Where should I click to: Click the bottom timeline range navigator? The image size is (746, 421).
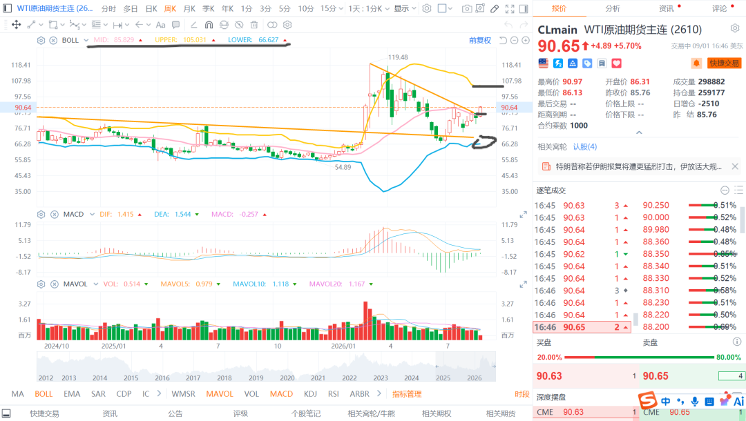click(266, 367)
